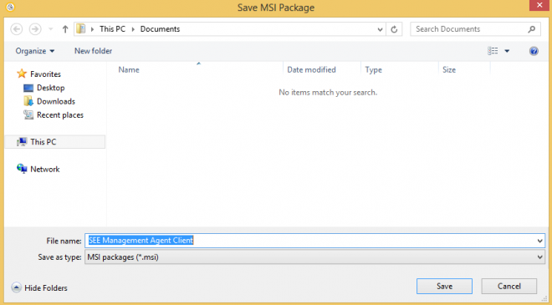Sort by the Name column
The image size is (552, 305).
[x=129, y=69]
